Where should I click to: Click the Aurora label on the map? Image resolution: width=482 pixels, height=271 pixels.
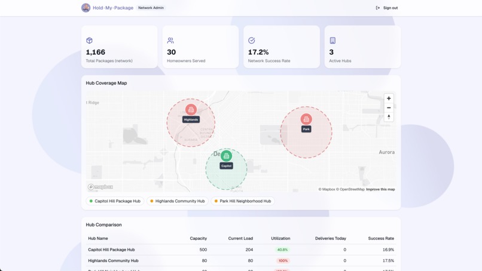[387, 152]
